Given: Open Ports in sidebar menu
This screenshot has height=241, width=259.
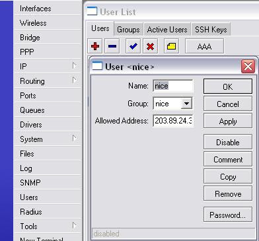Looking at the screenshot, I should (48, 95).
